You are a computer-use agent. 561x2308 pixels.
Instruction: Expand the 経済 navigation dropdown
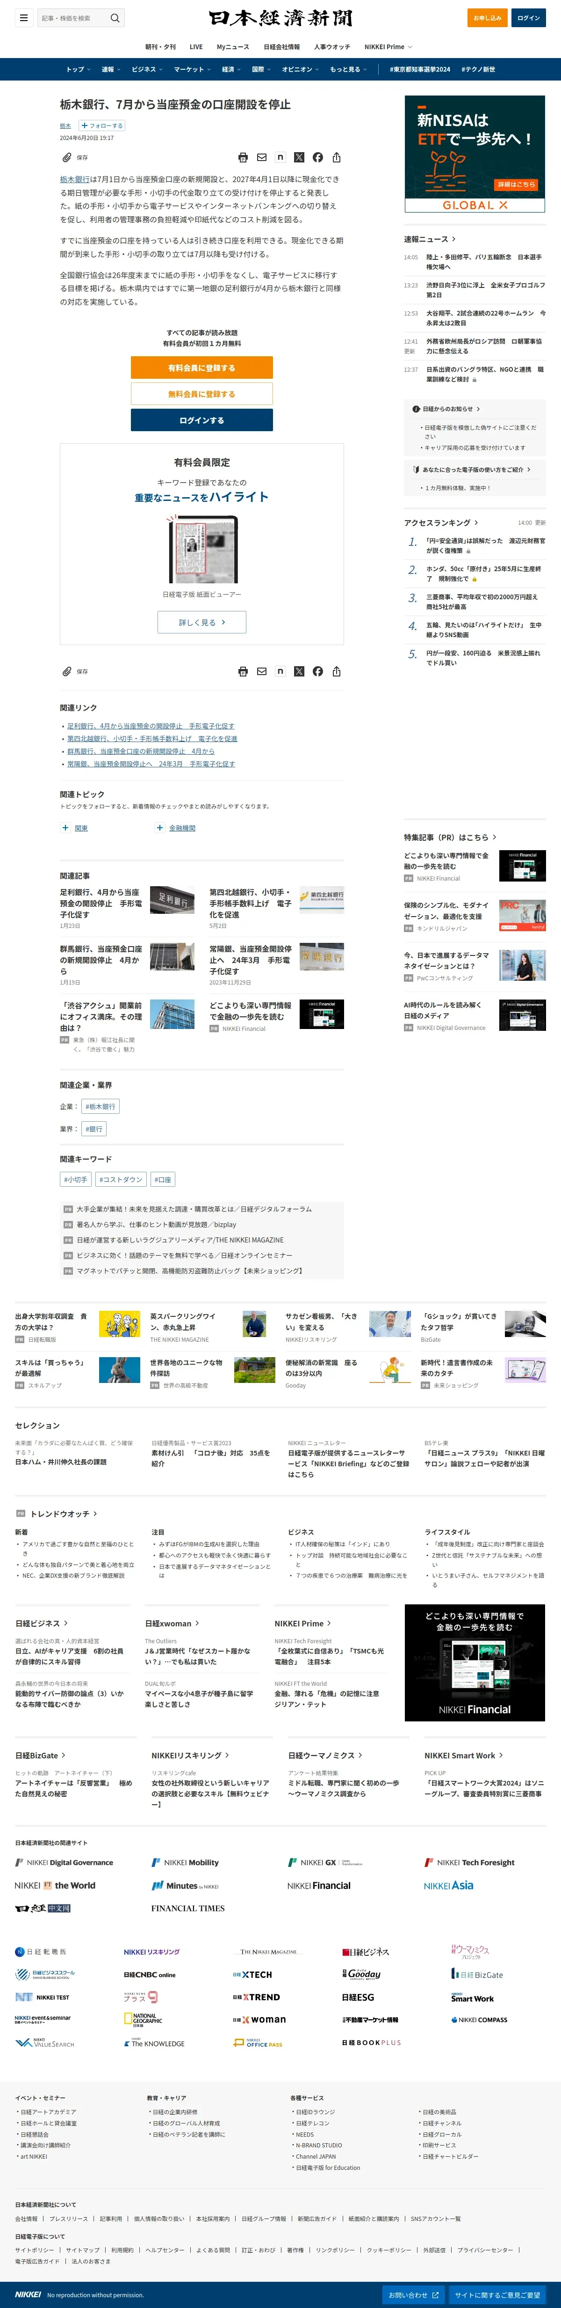[x=231, y=69]
